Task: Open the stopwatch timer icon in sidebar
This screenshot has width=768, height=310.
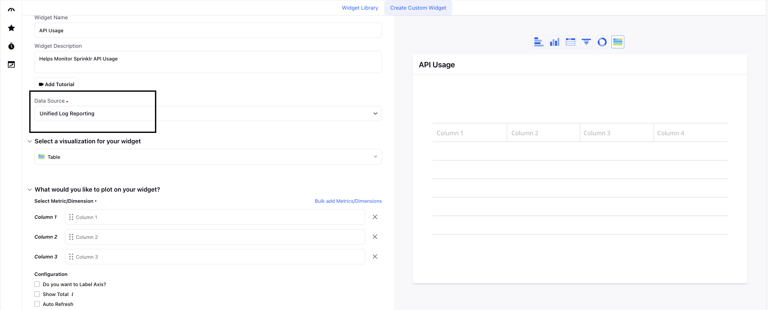Action: point(11,46)
